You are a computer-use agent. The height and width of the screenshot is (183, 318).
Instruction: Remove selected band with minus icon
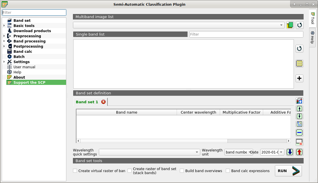299,133
